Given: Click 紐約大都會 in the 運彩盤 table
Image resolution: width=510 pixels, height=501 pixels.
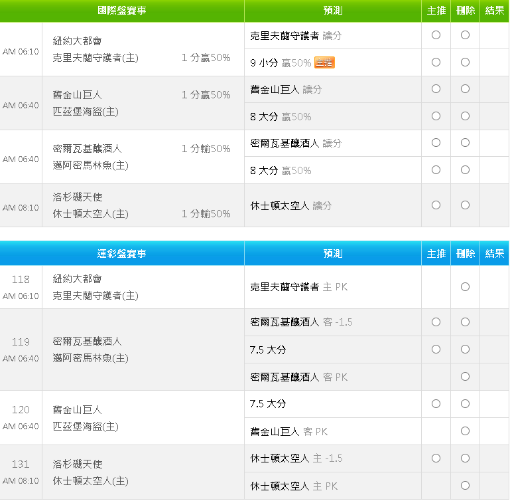Looking at the screenshot, I should 77,279.
